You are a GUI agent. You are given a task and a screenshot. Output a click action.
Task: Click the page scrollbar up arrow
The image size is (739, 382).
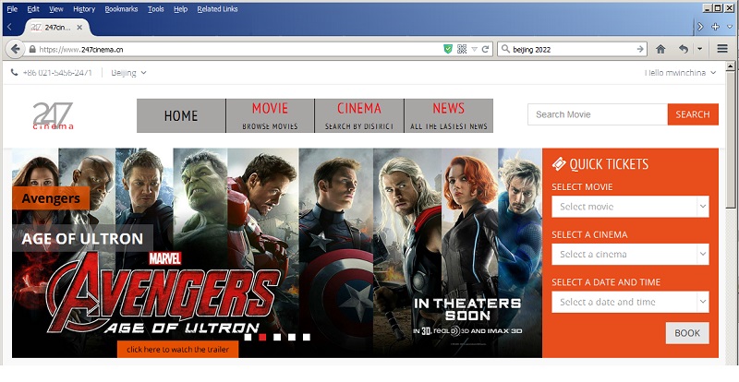(730, 66)
